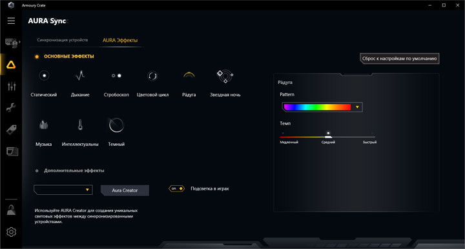This screenshot has height=249, width=465.
Task: Select the Static lighting effect icon
Action: 44,75
